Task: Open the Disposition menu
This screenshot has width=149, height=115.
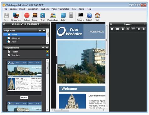Action: (33, 9)
